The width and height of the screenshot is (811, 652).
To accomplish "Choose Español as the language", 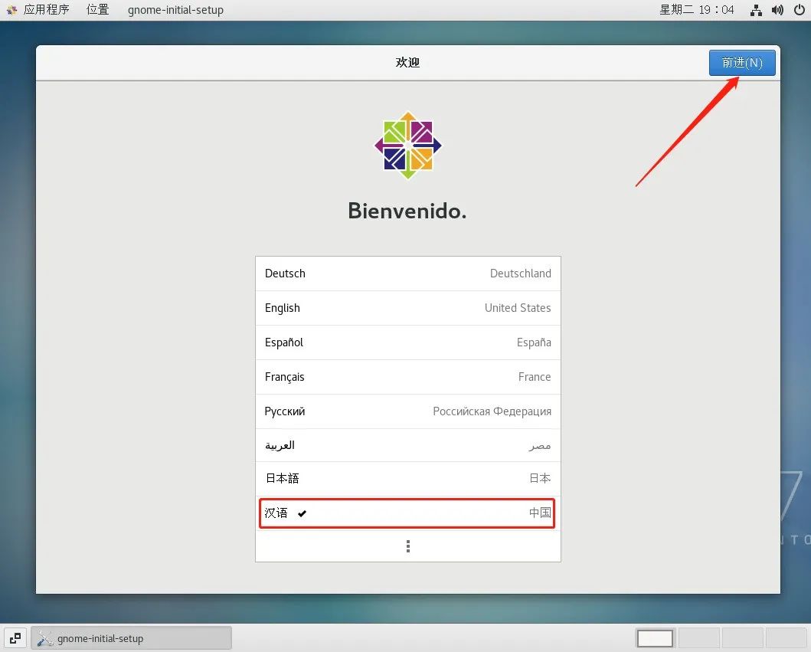I will tap(408, 342).
